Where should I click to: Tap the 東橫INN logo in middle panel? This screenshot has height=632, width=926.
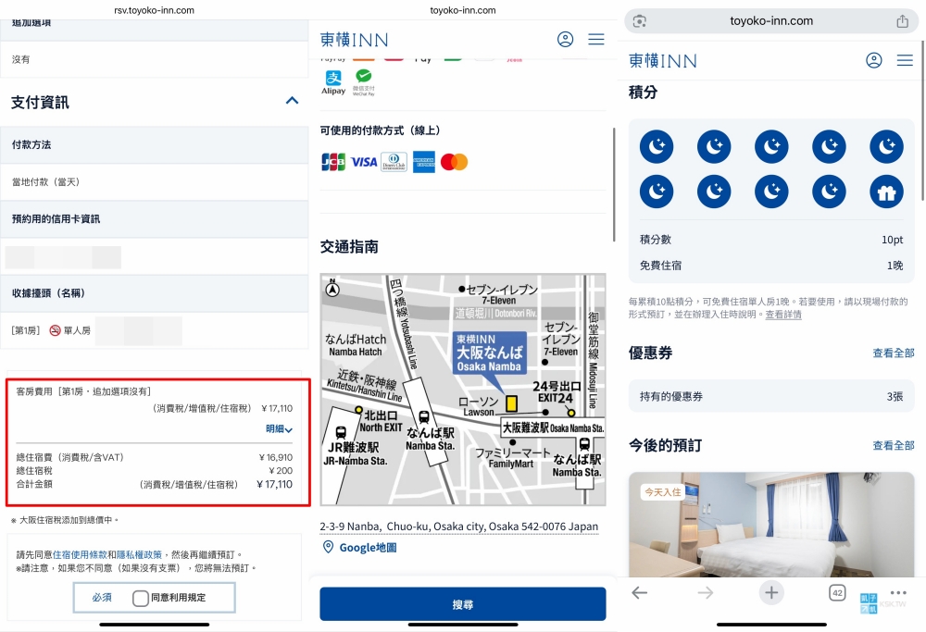pos(355,40)
